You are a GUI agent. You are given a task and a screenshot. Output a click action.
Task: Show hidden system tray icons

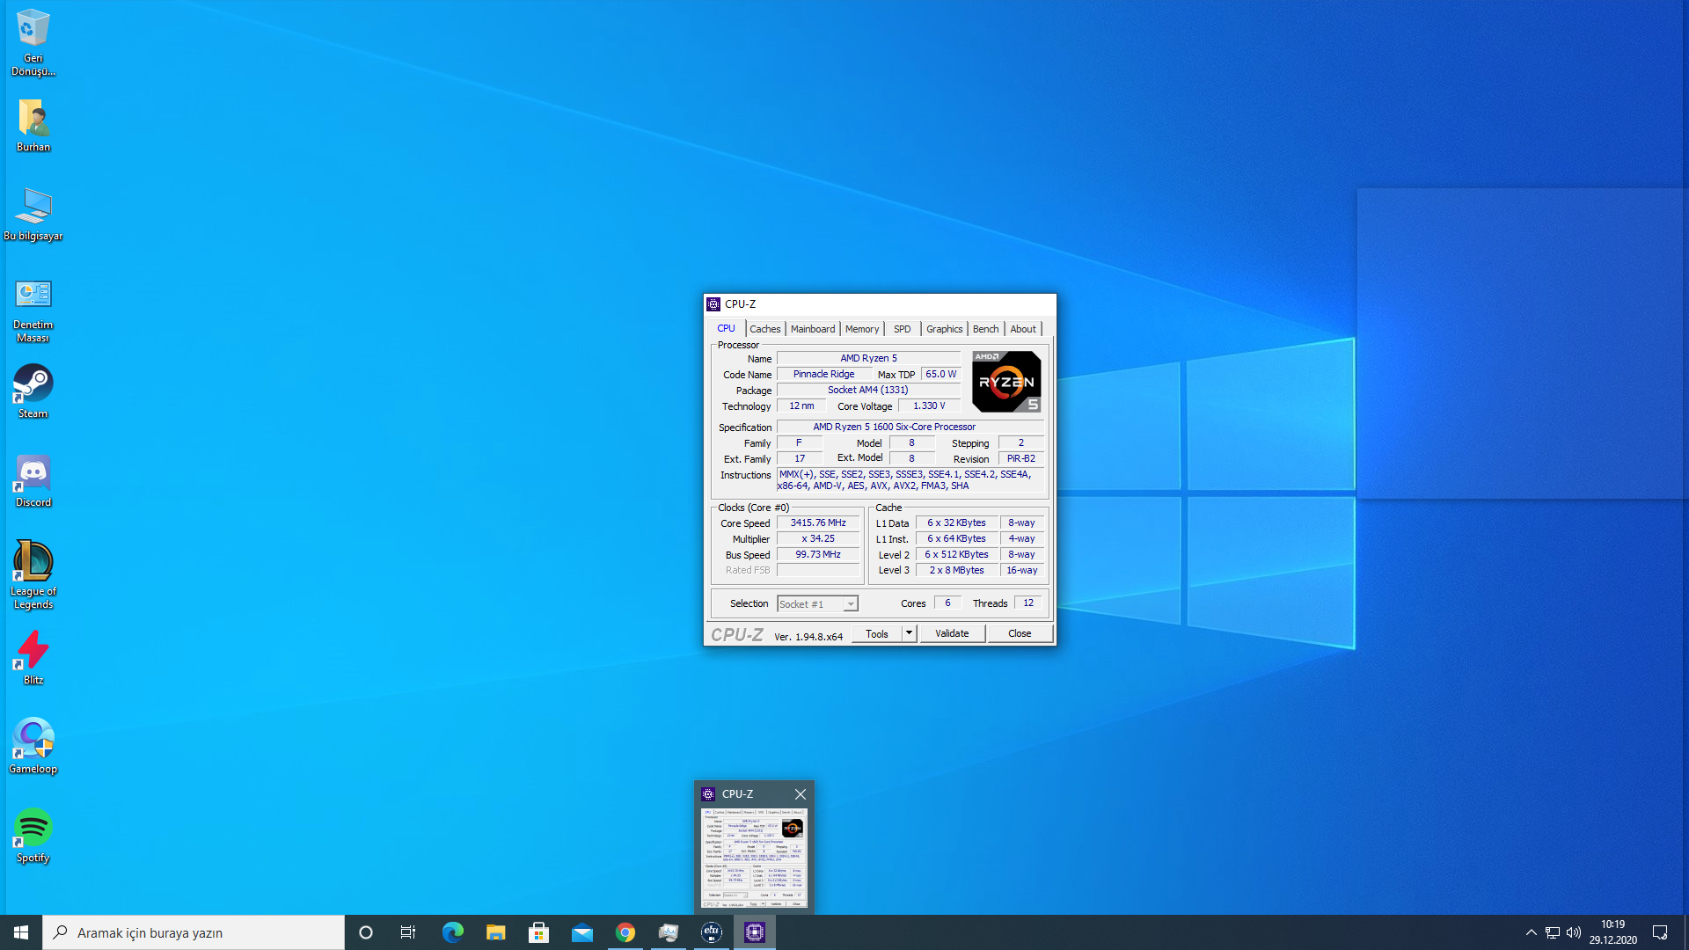pos(1531,932)
